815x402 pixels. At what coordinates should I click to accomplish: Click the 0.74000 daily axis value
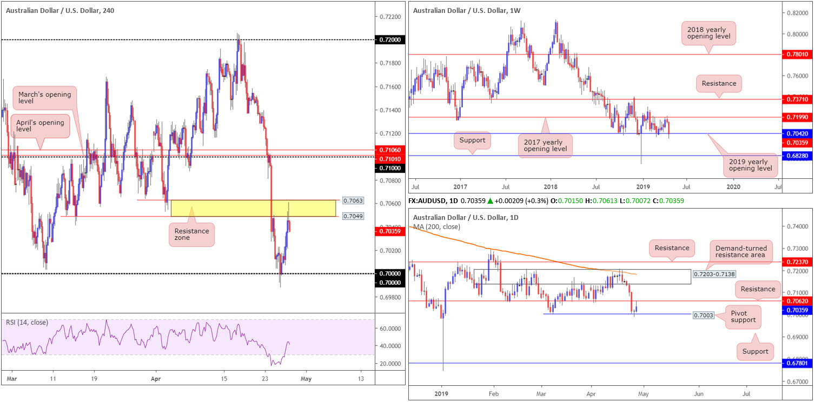click(797, 226)
